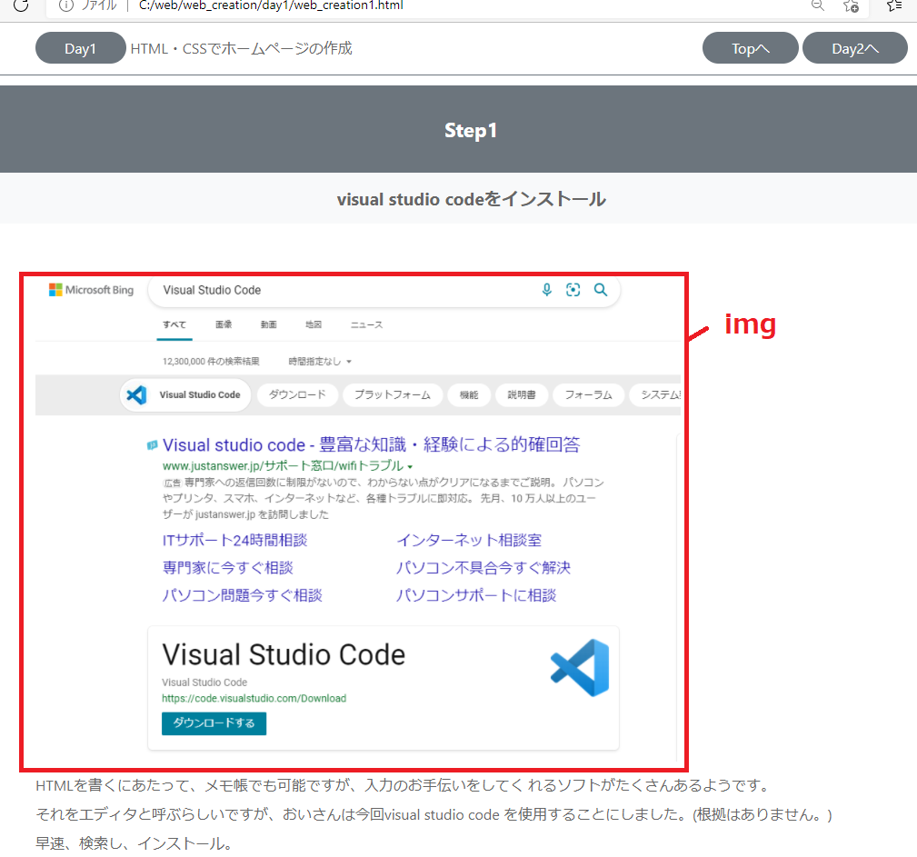Viewport: 917px width, 857px height.
Task: Expand the arrow beside the justanswer.jp URL
Action: [x=410, y=467]
